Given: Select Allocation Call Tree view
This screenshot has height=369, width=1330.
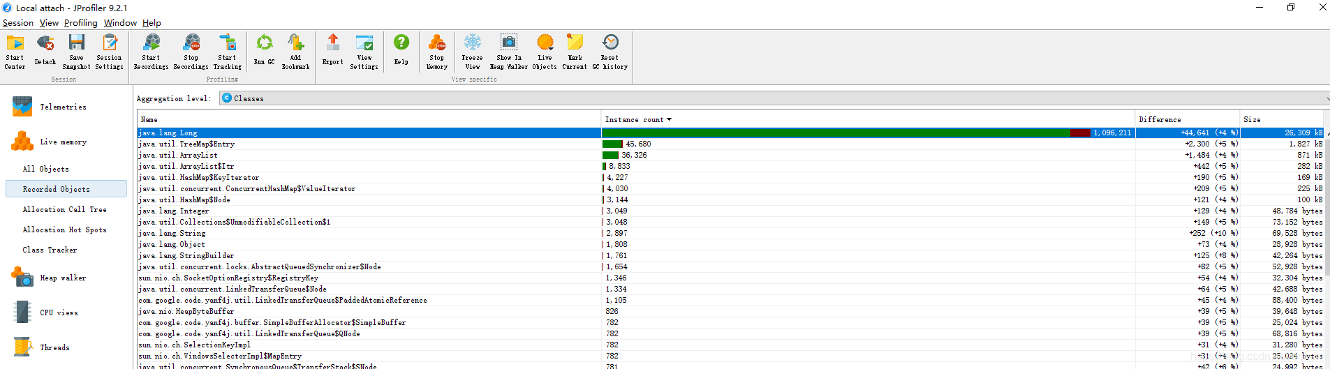Looking at the screenshot, I should [66, 209].
